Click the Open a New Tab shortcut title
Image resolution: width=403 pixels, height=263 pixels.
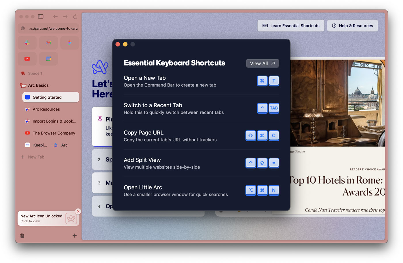pos(145,78)
